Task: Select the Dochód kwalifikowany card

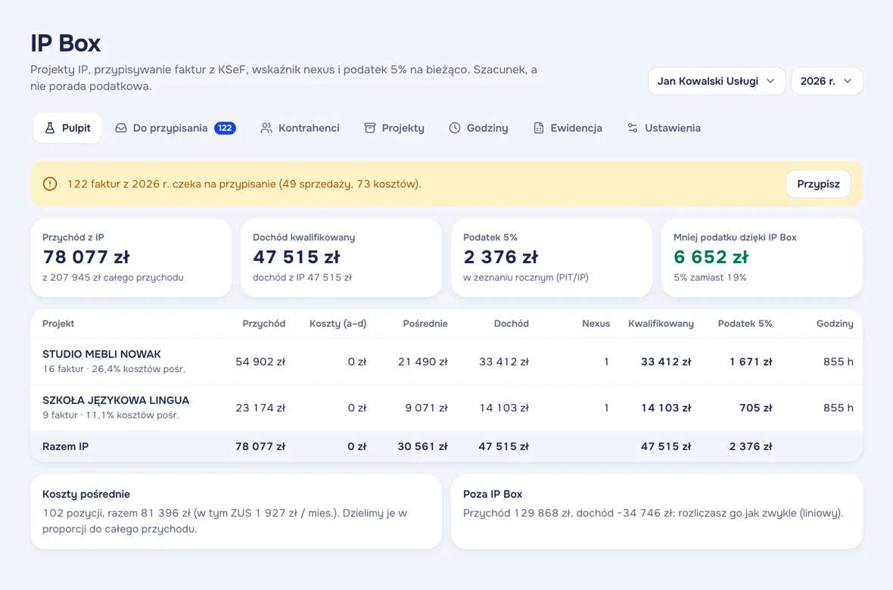Action: 341,258
